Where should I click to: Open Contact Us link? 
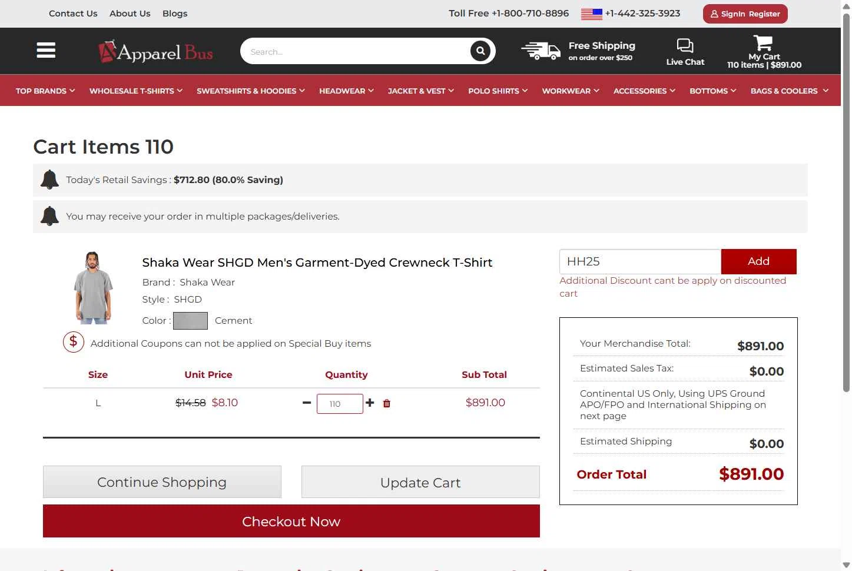[73, 14]
